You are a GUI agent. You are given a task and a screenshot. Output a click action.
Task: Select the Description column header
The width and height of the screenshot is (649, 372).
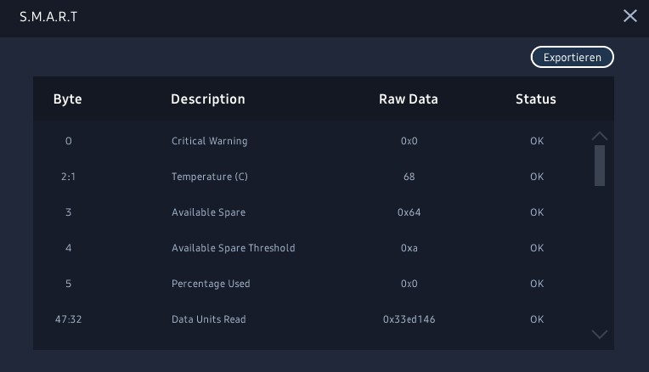tap(208, 99)
